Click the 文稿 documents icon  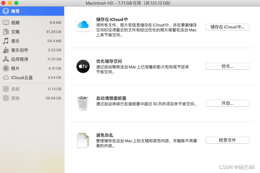(x=6, y=32)
